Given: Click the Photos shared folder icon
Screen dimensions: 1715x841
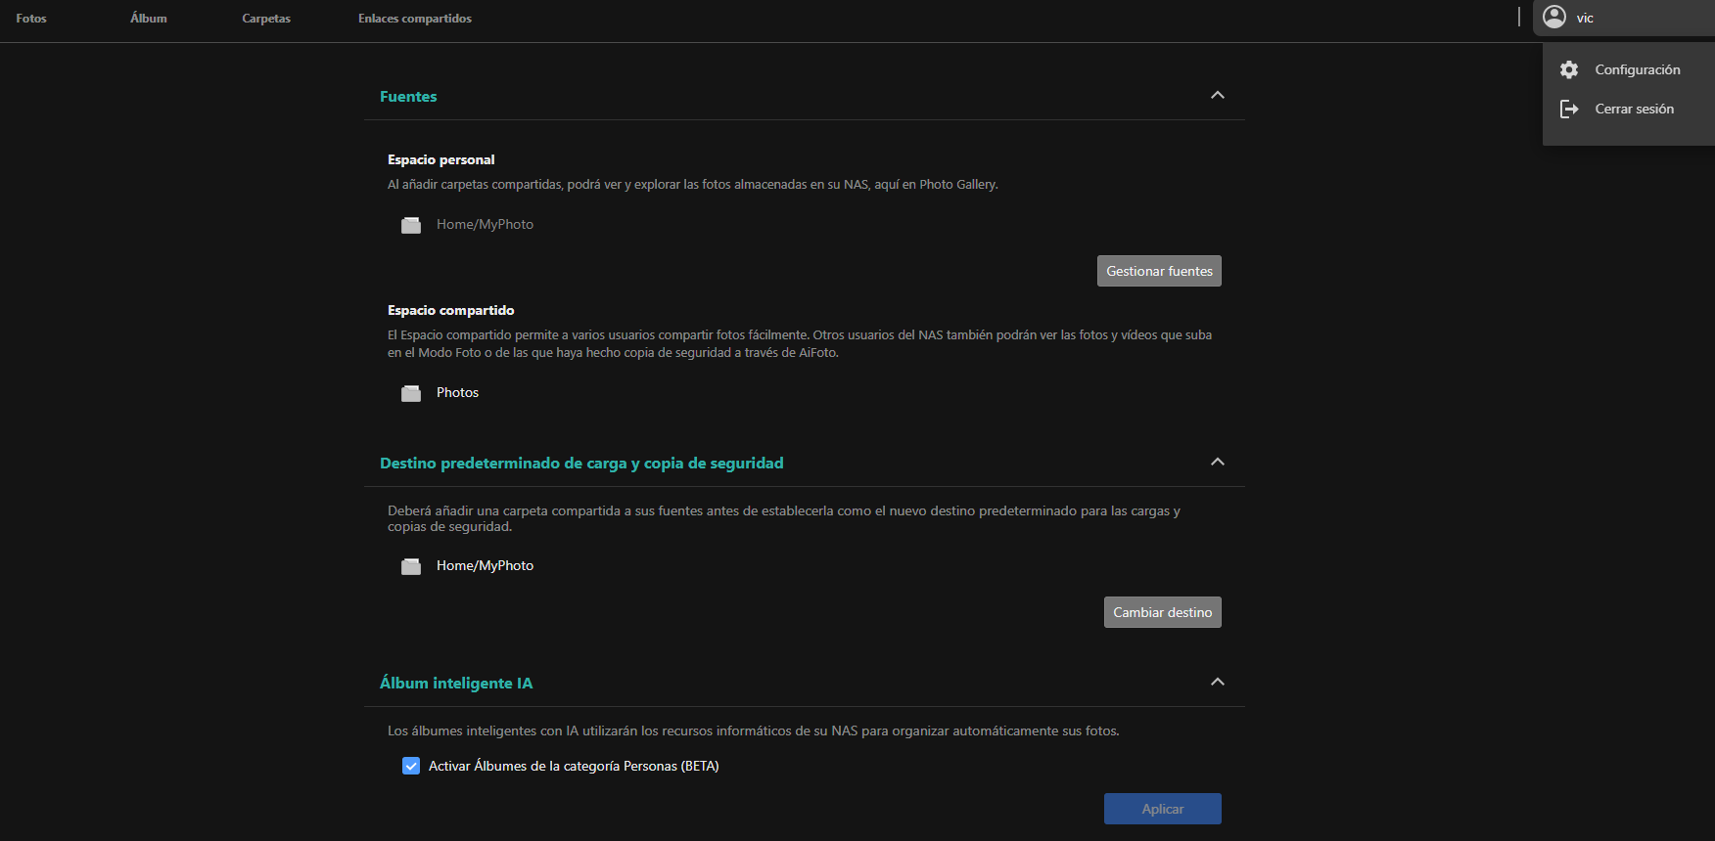Looking at the screenshot, I should pos(411,393).
